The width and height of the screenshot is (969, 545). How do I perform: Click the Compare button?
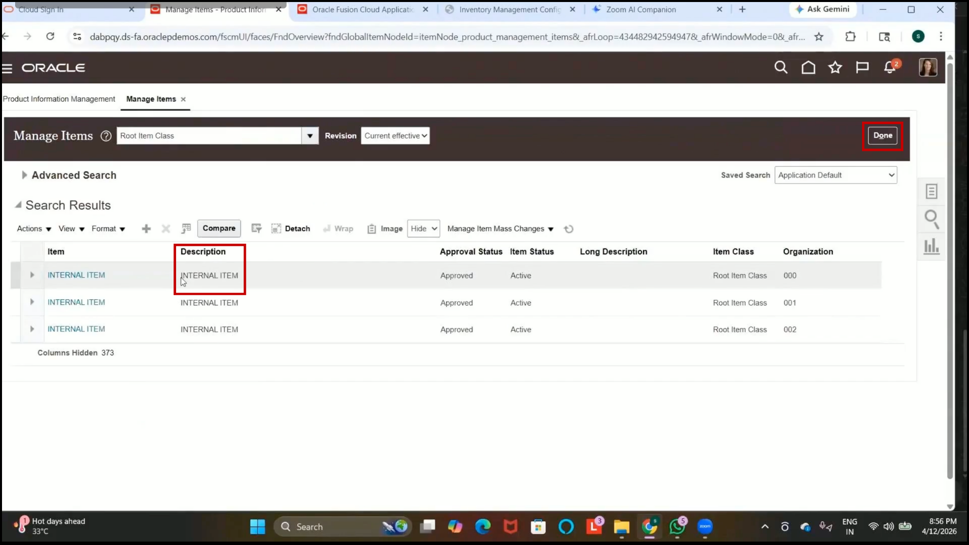pos(219,228)
